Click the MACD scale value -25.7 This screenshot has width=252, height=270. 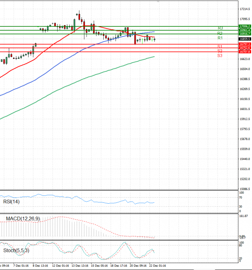pyautogui.click(x=243, y=238)
